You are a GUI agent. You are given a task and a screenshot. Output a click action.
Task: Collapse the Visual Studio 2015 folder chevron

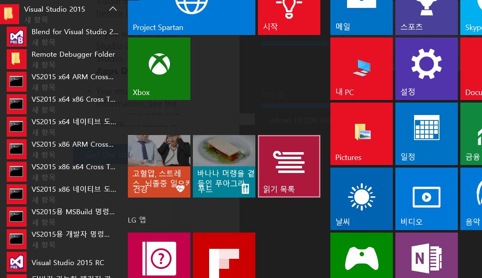(x=113, y=9)
